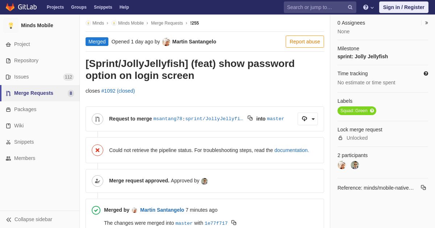This screenshot has height=228, width=435.
Task: Open Minds Mobile project avatar in sidebar
Action: click(11, 25)
